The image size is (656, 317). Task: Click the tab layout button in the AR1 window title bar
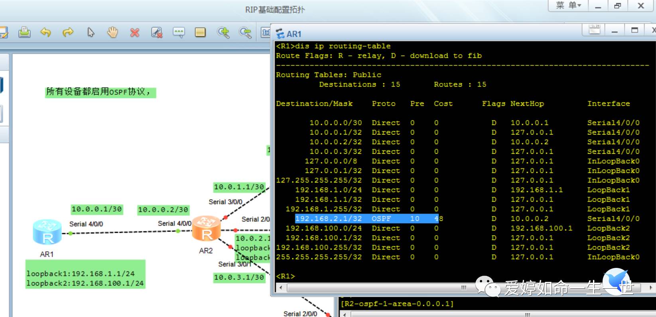coord(594,30)
